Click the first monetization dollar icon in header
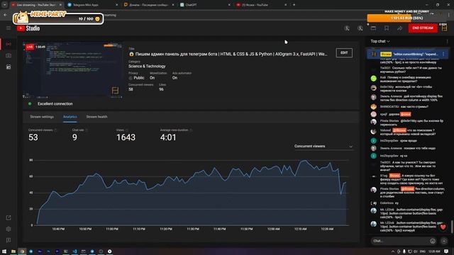Viewport: 454px width, 255px height. (x=347, y=28)
